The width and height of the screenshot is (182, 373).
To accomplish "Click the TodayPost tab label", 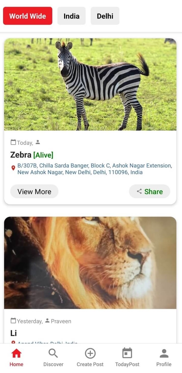I will (127, 364).
